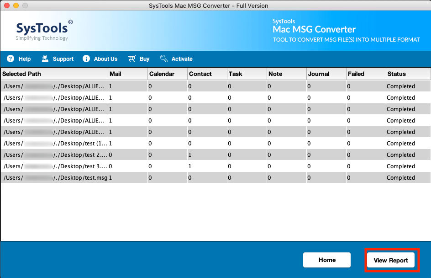
Task: Return to the Home screen
Action: coord(326,260)
